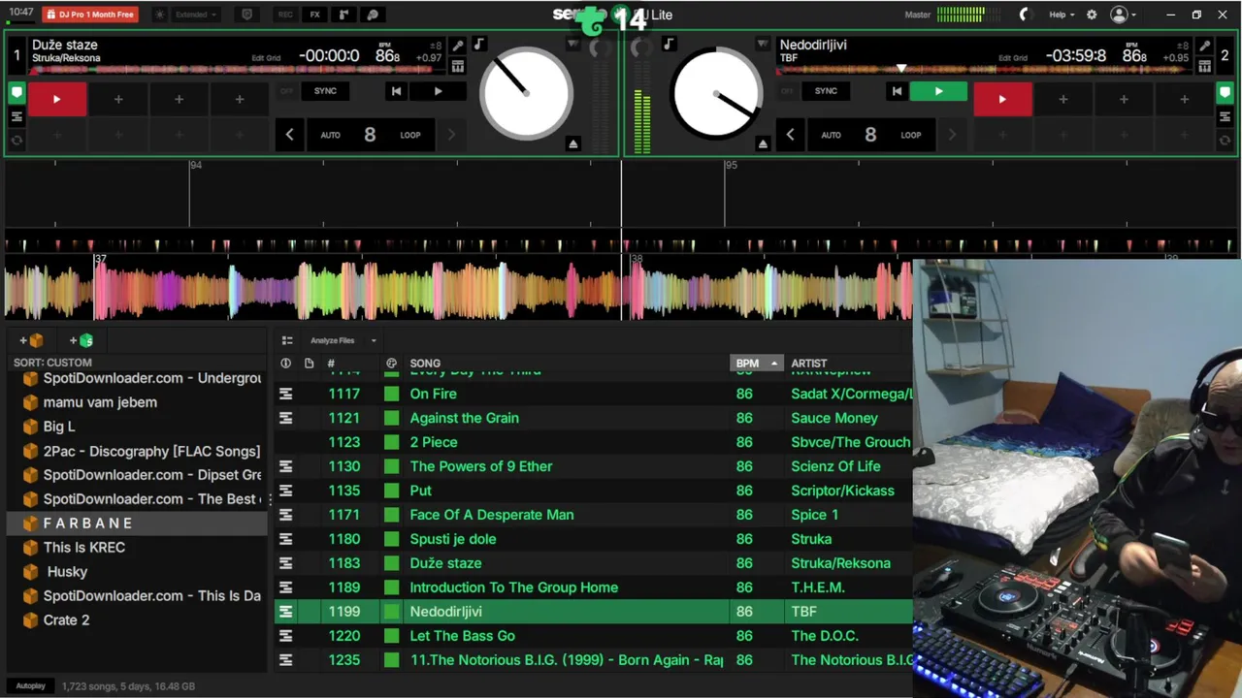The width and height of the screenshot is (1242, 698).
Task: Open Analyze Files dropdown arrow
Action: coord(374,340)
